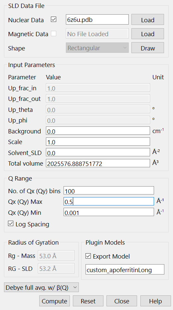
Task: Click the Qx (Qy) Max field
Action: (x=108, y=201)
